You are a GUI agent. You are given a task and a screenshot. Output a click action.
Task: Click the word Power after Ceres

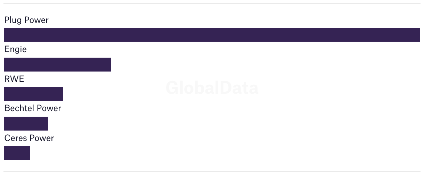click(x=42, y=138)
